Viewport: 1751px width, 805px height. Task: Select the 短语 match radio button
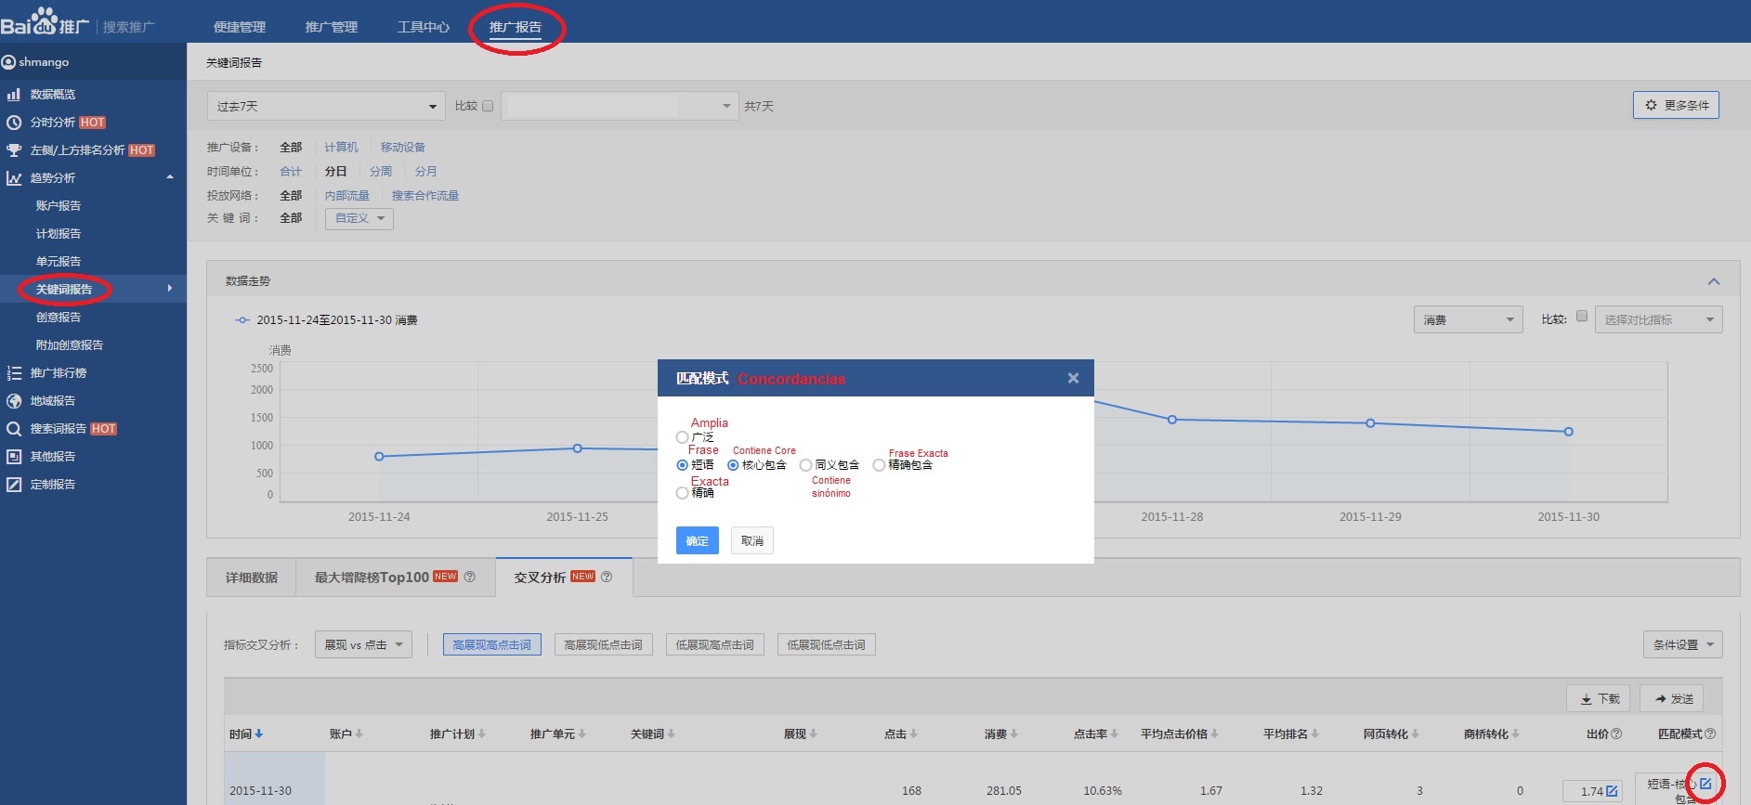683,465
